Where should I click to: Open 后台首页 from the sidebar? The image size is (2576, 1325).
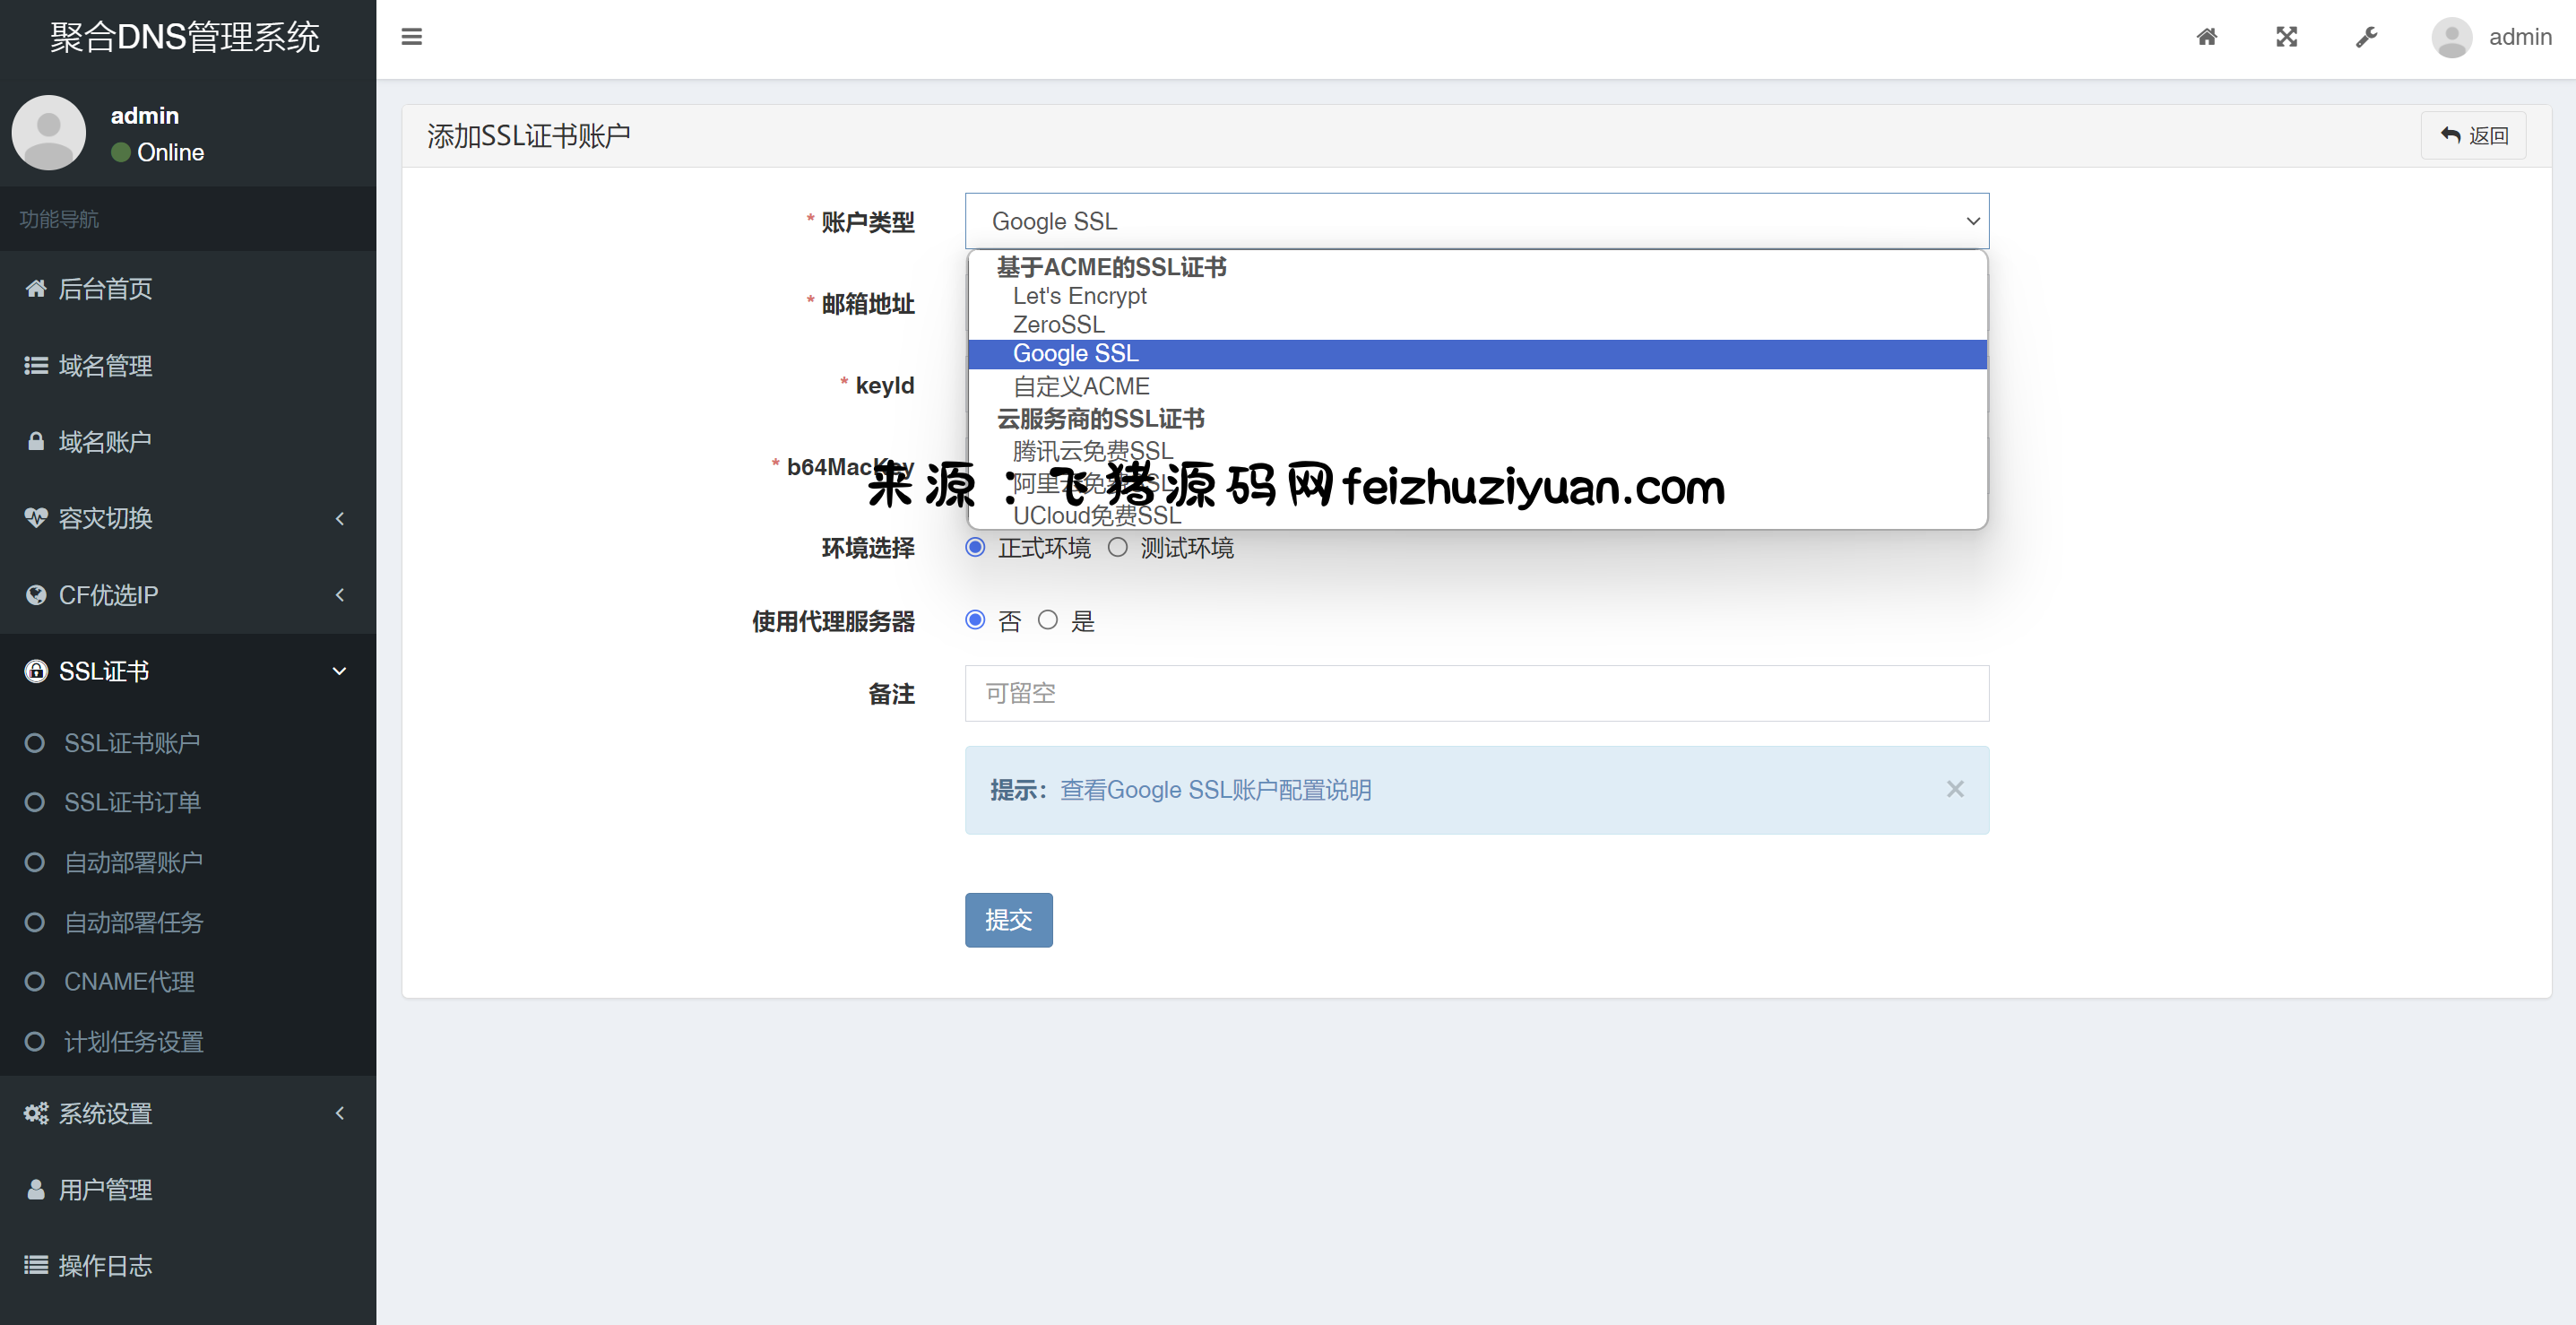point(105,289)
